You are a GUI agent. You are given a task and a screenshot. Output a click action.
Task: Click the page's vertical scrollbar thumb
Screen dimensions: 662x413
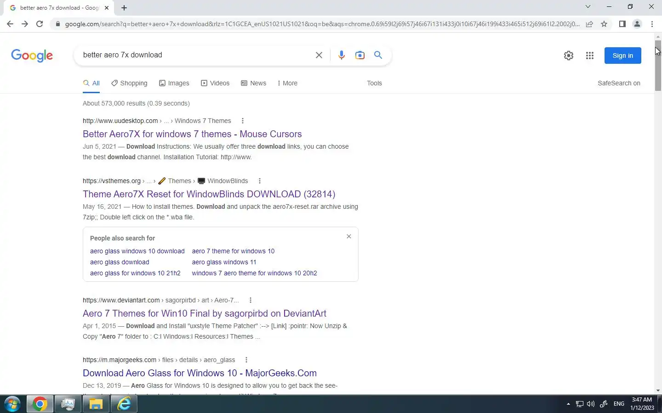pos(658,66)
